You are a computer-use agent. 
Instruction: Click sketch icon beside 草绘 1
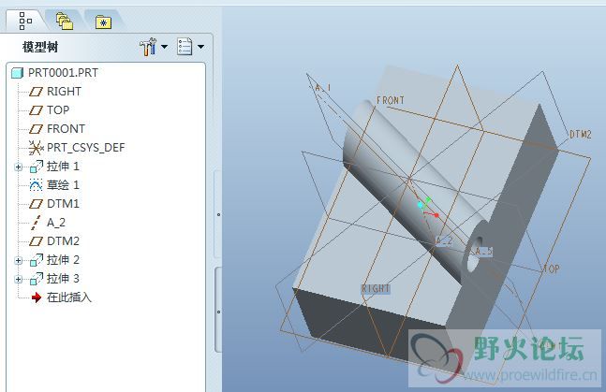[36, 185]
